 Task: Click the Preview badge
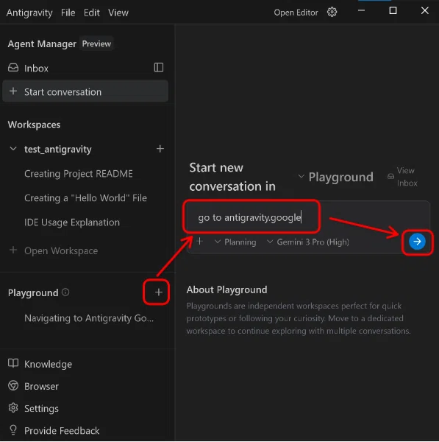(x=96, y=43)
